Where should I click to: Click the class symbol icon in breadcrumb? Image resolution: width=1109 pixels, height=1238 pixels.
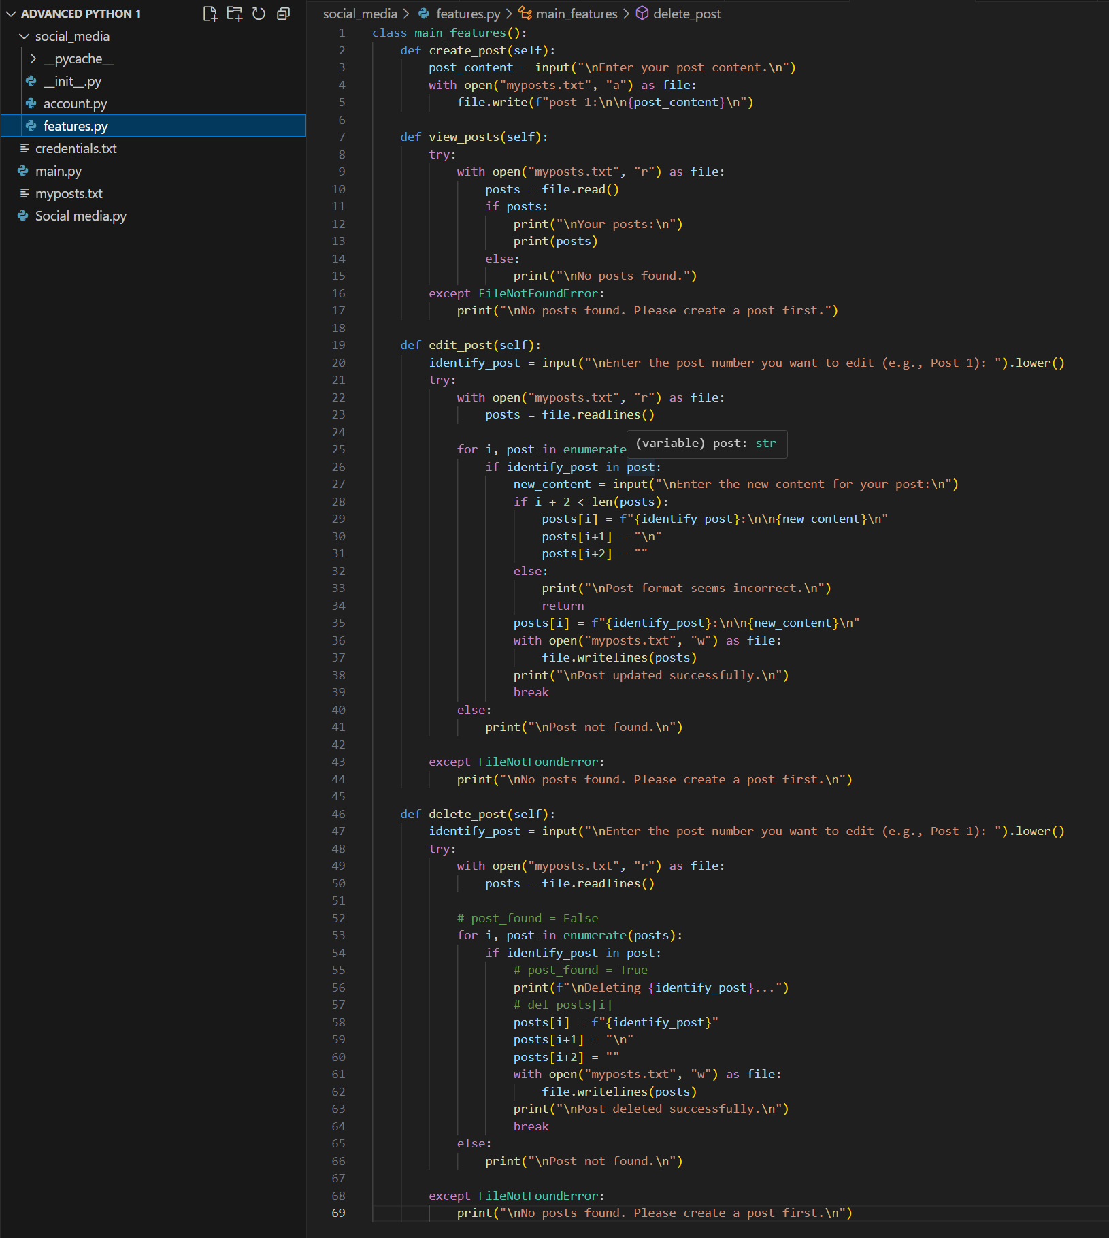click(x=525, y=14)
